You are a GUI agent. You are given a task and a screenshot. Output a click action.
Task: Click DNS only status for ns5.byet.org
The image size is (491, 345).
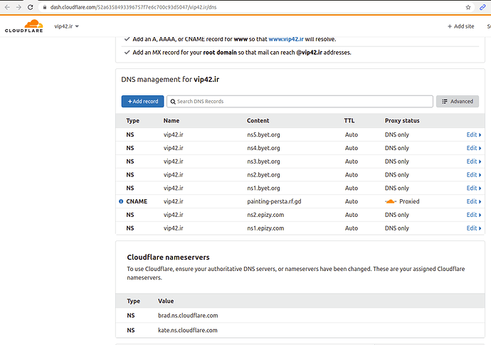click(x=397, y=134)
